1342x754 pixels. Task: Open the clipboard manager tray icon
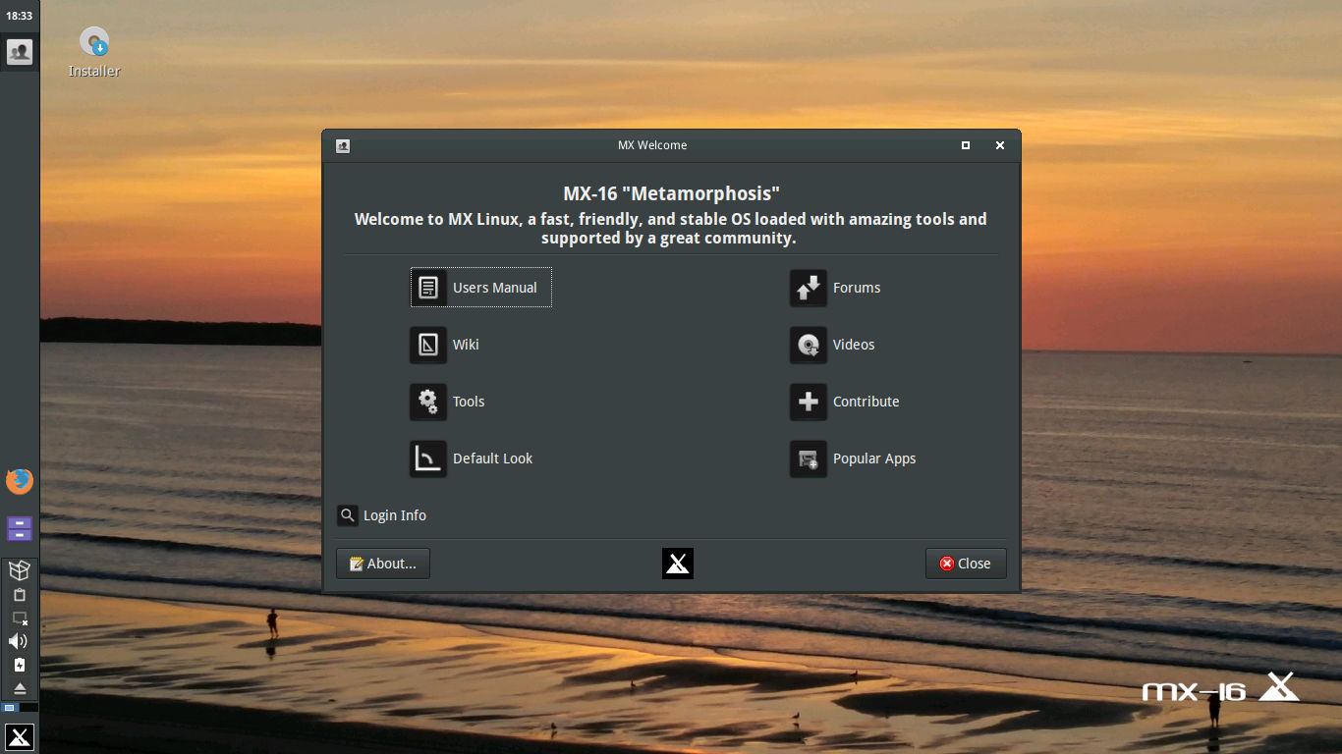[20, 595]
